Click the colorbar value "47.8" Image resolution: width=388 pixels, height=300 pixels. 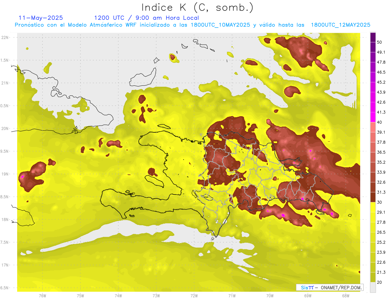[x=381, y=62]
